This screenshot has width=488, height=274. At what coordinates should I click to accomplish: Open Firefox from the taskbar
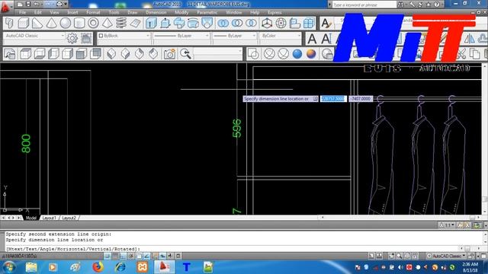pyautogui.click(x=98, y=267)
